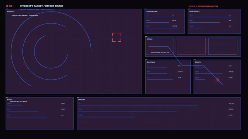Click the 'WATCH' status in Zones
The width and height of the screenshot is (248, 139).
(x=231, y=78)
